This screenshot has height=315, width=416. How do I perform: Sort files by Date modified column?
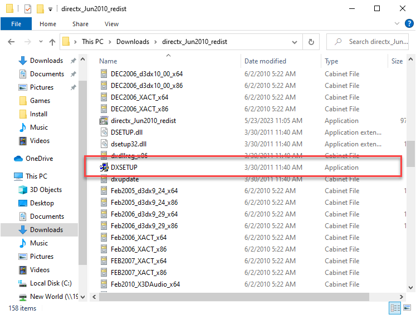[265, 61]
